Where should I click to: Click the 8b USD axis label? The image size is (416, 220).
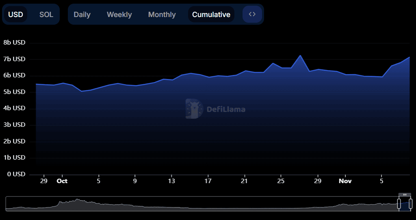click(14, 43)
